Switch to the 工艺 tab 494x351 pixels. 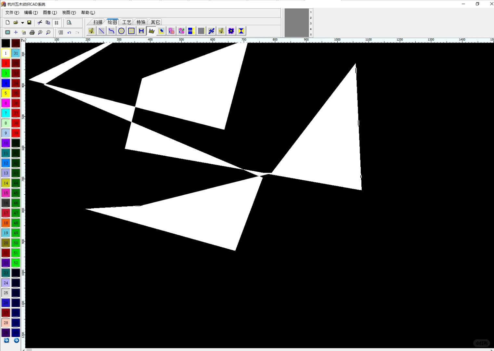coord(126,22)
